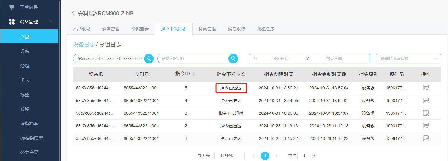
Task: Open details icon for TTL timeout row
Action: [x=426, y=113]
